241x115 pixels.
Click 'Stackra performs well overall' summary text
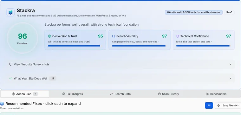[92, 25]
